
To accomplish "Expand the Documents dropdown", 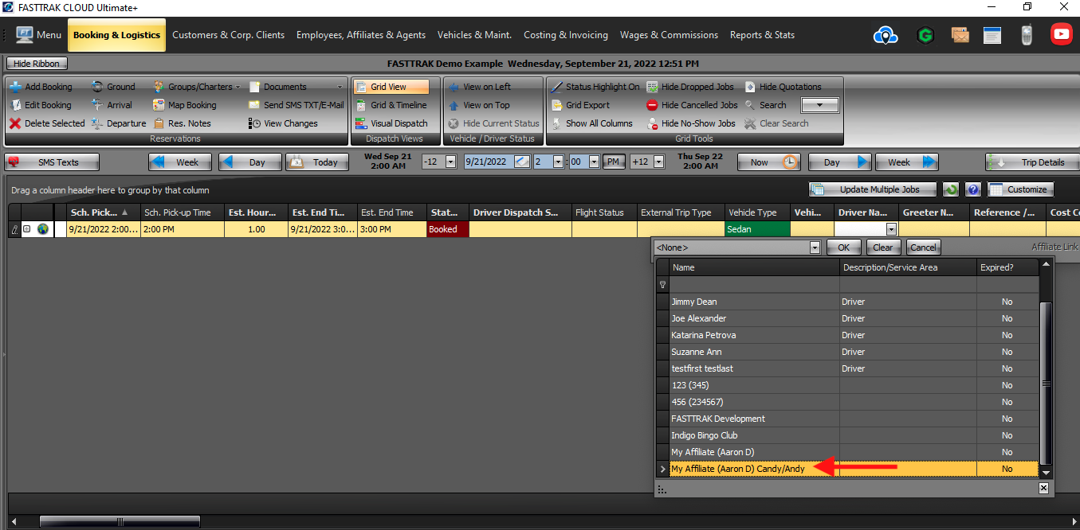I will coord(340,88).
